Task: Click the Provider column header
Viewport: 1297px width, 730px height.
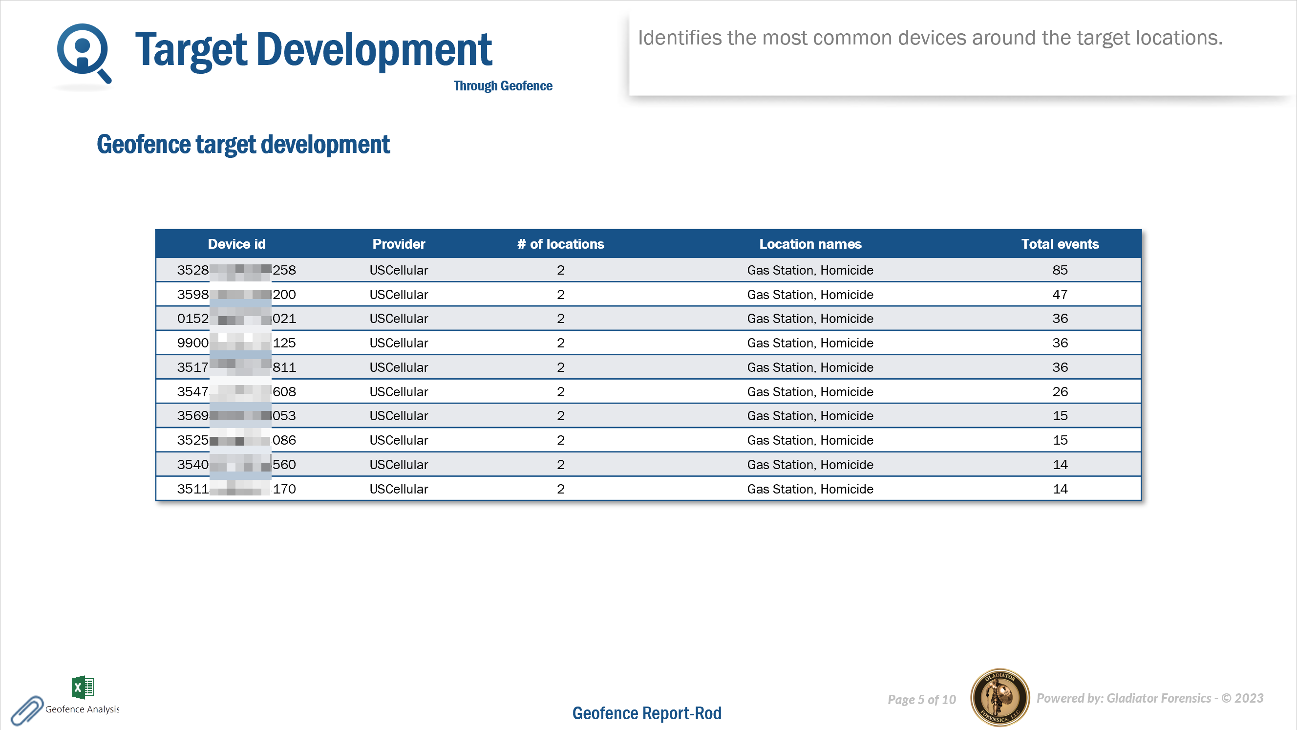Action: 398,244
